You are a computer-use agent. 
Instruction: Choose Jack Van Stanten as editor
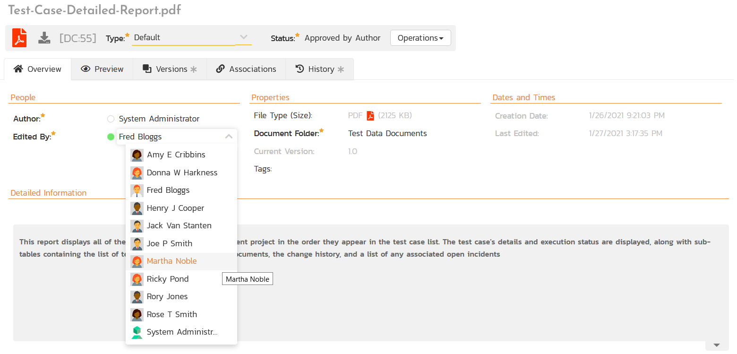click(x=179, y=226)
